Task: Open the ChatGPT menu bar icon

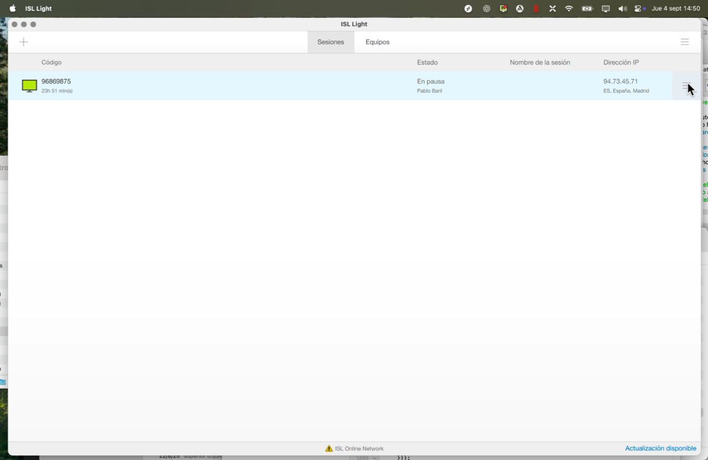Action: pos(486,9)
